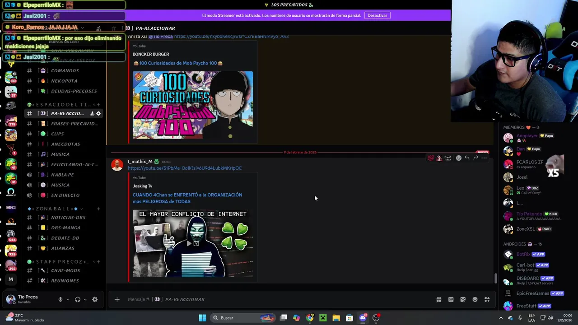Create channel in ZONA BALL category

point(98,209)
